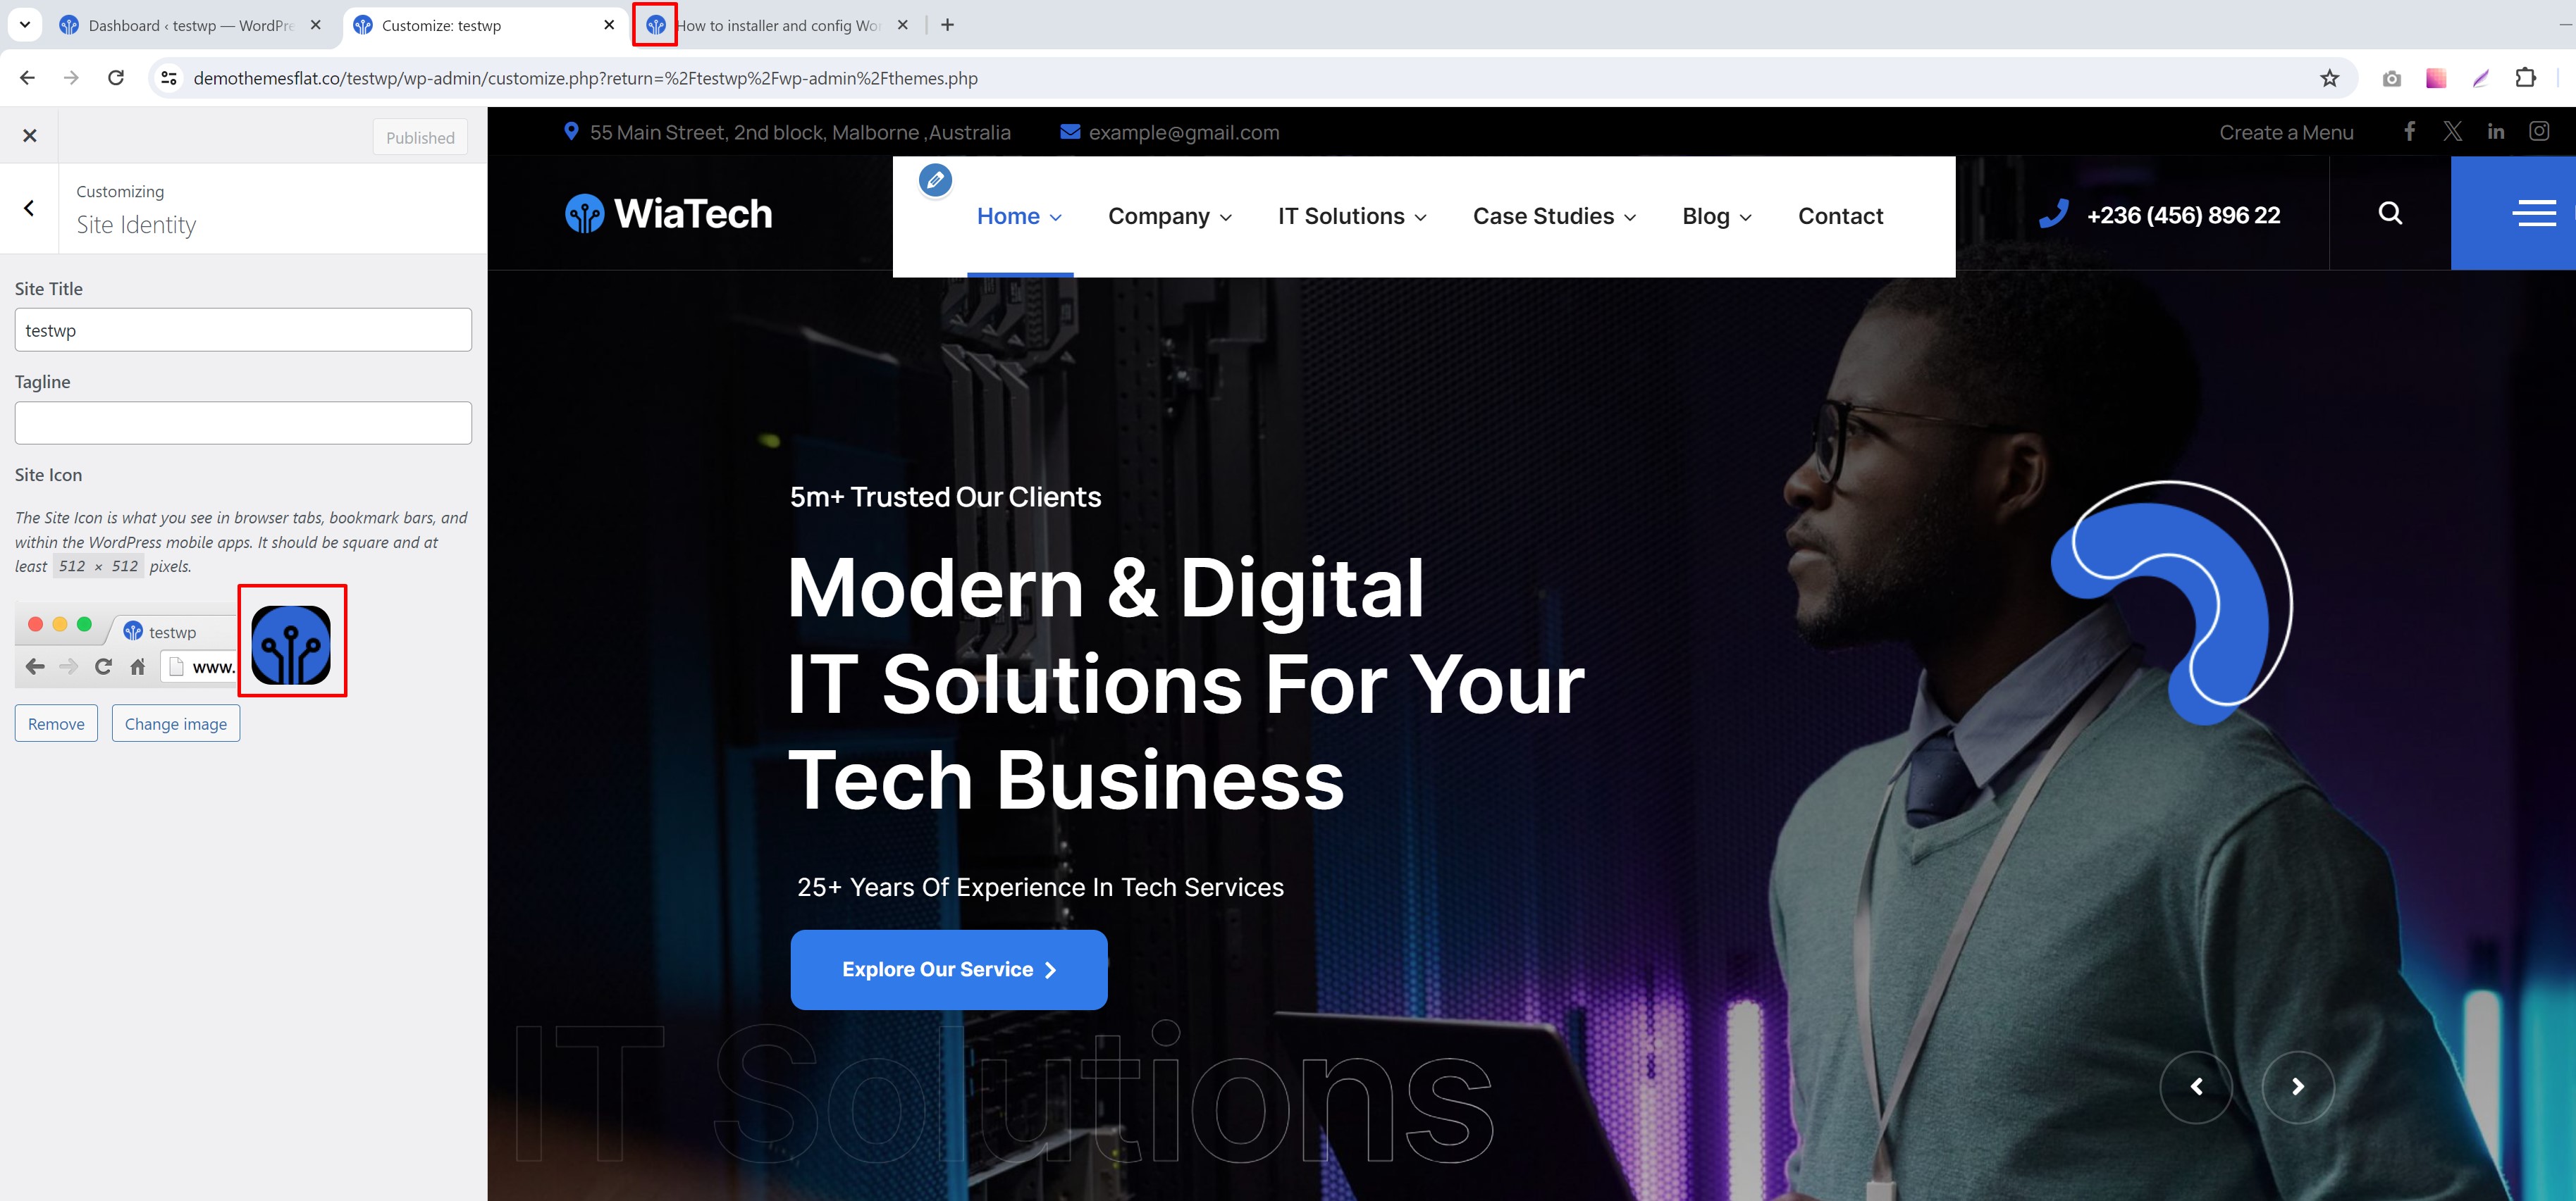Click the pencil edit shortcut on menu
Screen dimensions: 2576x1201
[935, 180]
